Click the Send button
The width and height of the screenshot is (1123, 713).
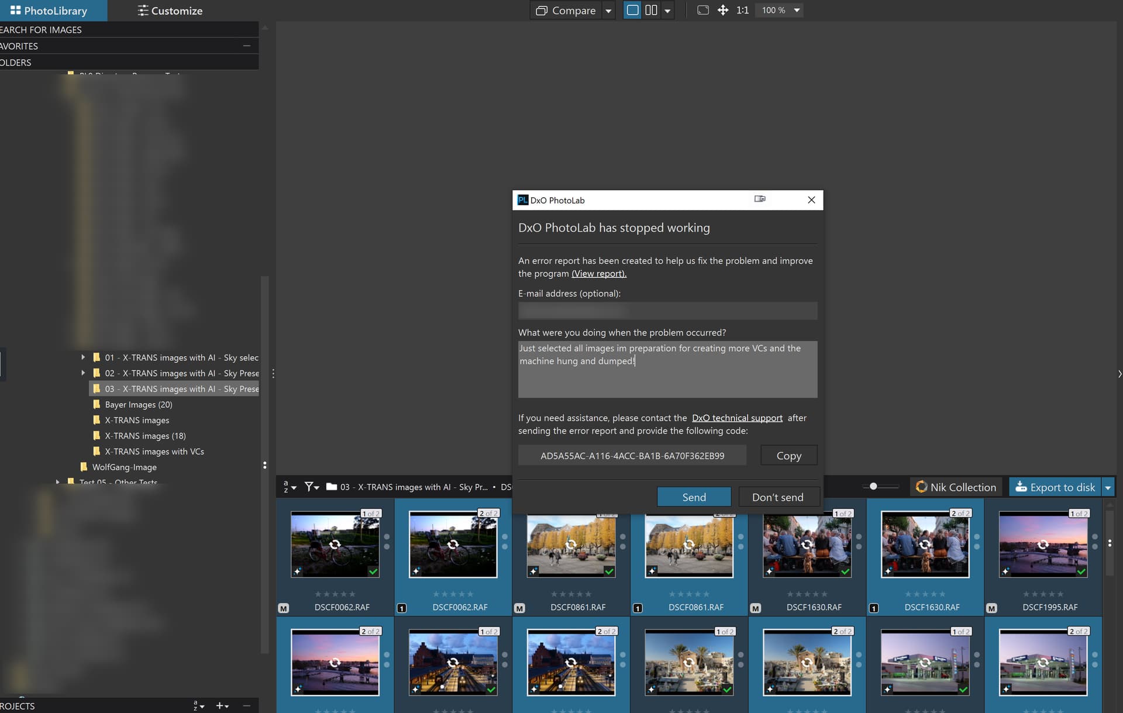click(x=694, y=497)
